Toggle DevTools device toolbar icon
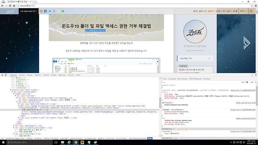 6,75
